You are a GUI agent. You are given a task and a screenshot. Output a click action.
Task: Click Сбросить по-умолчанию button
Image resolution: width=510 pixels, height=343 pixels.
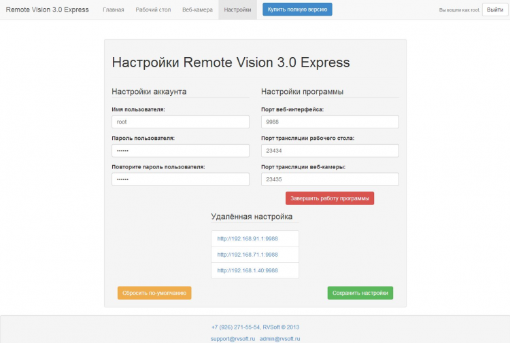154,293
